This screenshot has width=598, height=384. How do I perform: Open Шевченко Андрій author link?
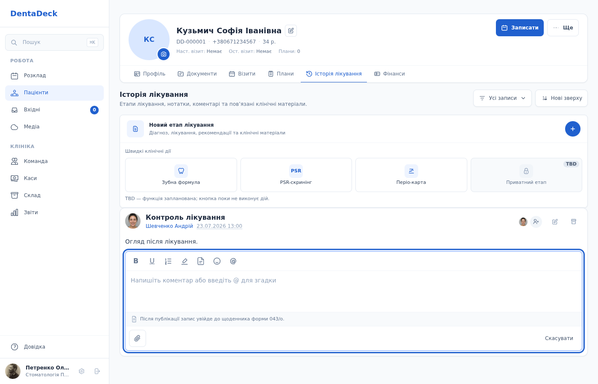pos(169,226)
